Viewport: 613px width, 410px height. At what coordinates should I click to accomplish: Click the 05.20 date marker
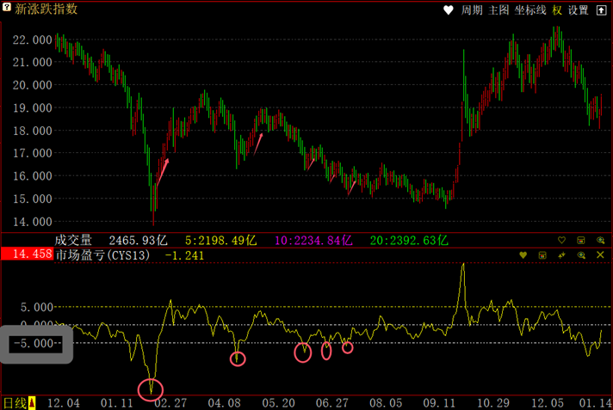click(x=278, y=403)
